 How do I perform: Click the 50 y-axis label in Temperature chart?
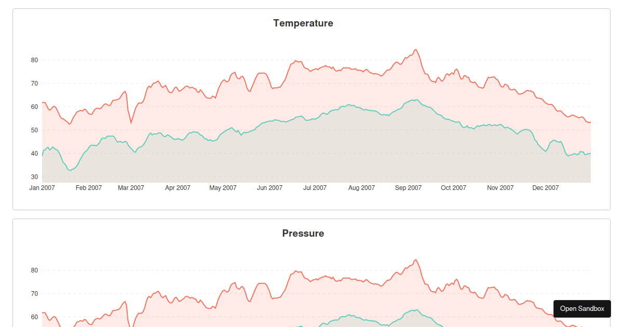tap(35, 130)
